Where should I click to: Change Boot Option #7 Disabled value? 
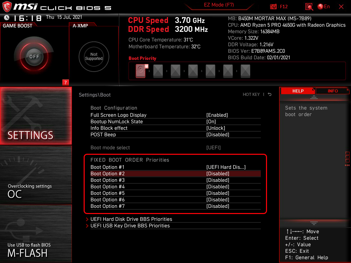tap(218, 206)
